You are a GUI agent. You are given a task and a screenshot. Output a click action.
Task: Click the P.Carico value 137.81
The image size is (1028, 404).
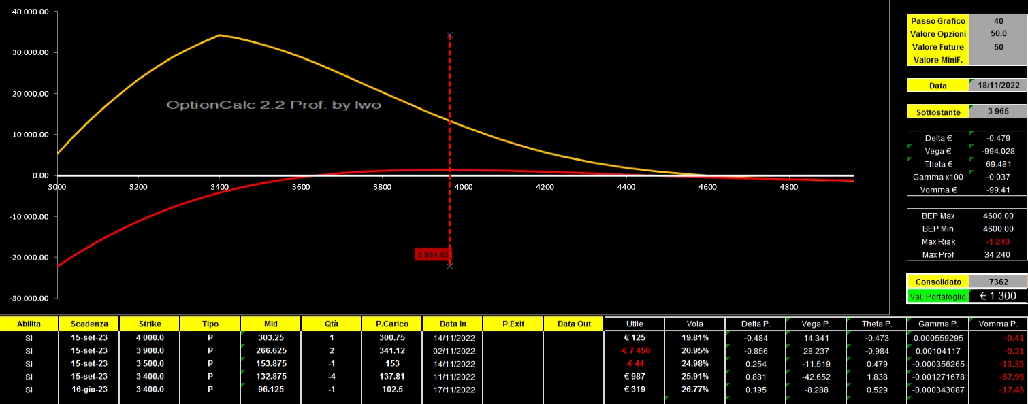tap(391, 376)
